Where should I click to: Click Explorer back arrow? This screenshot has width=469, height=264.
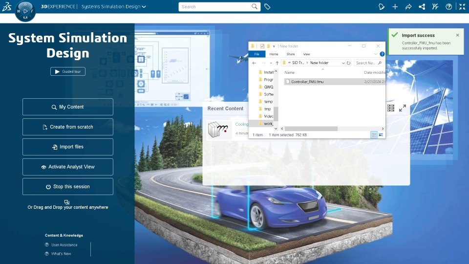pos(254,63)
